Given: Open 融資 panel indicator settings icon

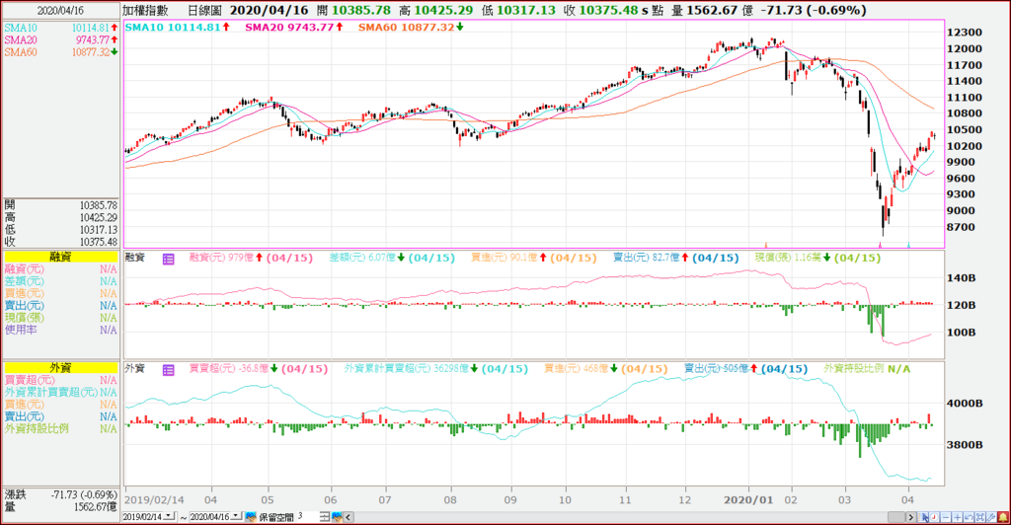Looking at the screenshot, I should [168, 259].
